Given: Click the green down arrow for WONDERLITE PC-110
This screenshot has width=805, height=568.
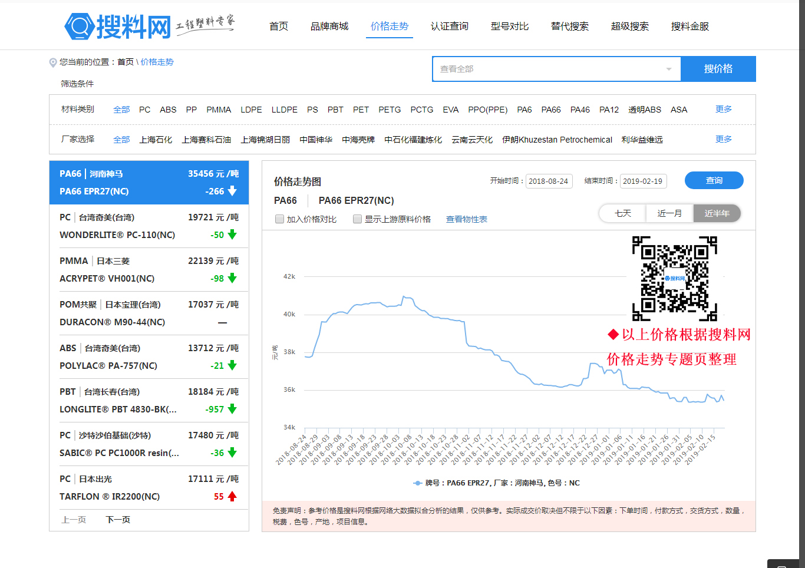Looking at the screenshot, I should coord(232,235).
